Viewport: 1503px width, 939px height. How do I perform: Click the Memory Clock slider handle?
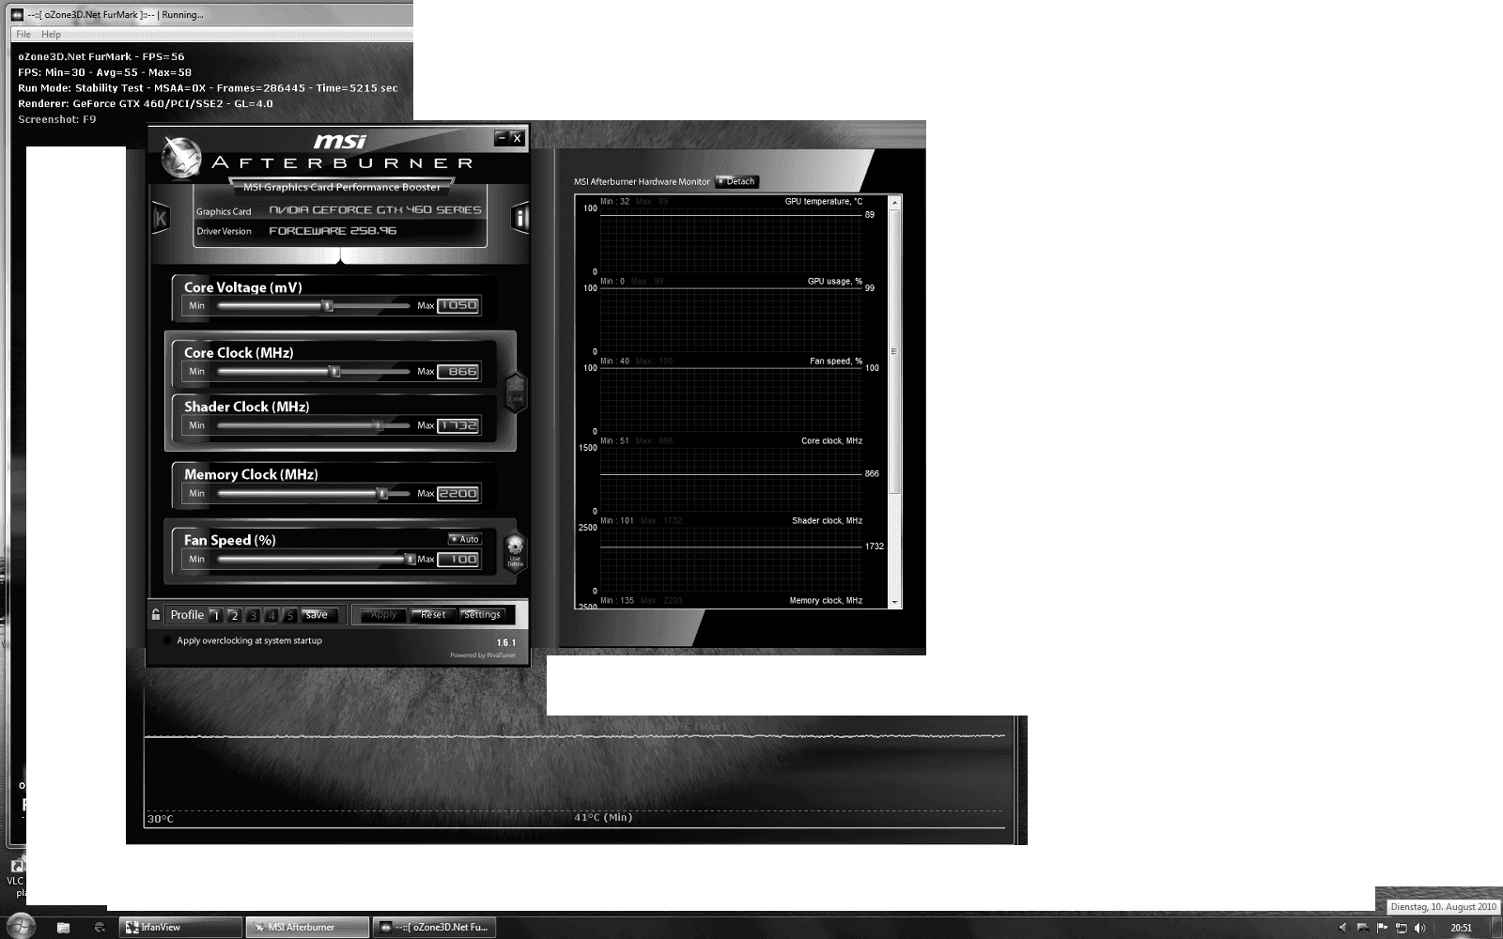coord(382,493)
